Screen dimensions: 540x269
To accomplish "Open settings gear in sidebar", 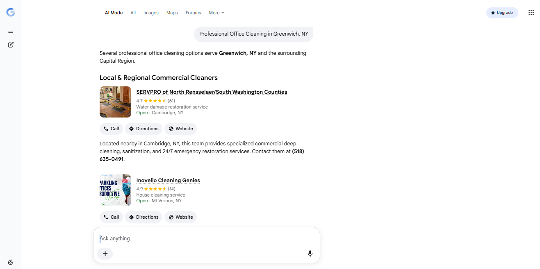I will (x=11, y=262).
